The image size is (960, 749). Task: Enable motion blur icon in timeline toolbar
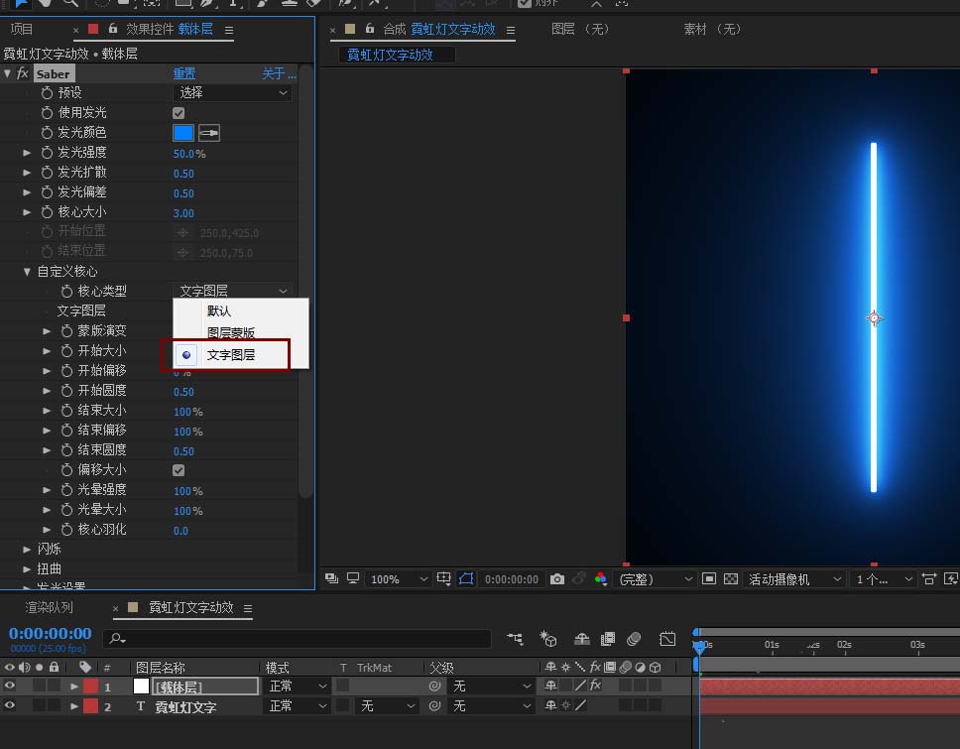pos(634,639)
